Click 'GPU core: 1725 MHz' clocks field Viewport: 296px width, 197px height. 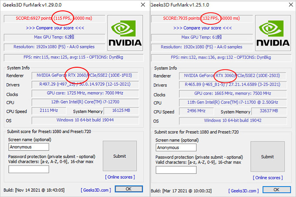[x=85, y=93]
